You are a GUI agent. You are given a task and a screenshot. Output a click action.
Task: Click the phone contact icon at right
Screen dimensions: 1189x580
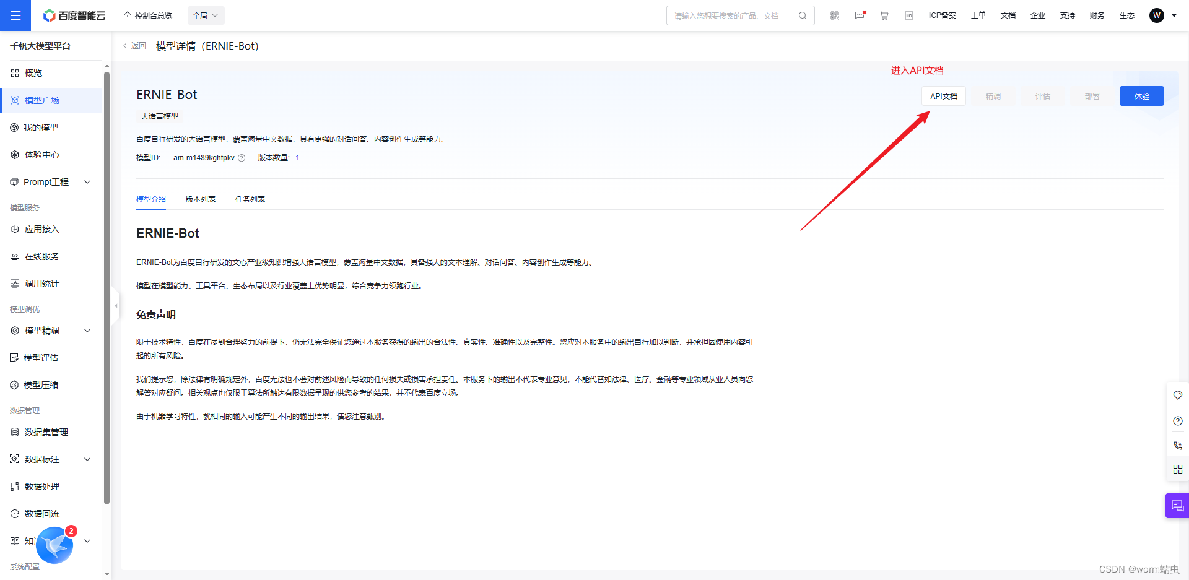point(1178,445)
